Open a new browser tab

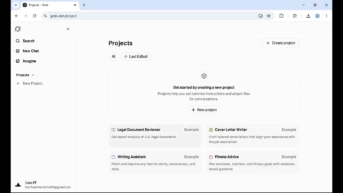84,5
